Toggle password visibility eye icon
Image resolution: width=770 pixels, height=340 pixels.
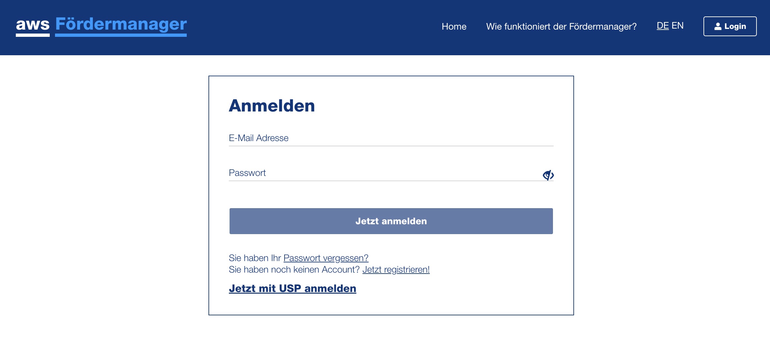pyautogui.click(x=548, y=175)
